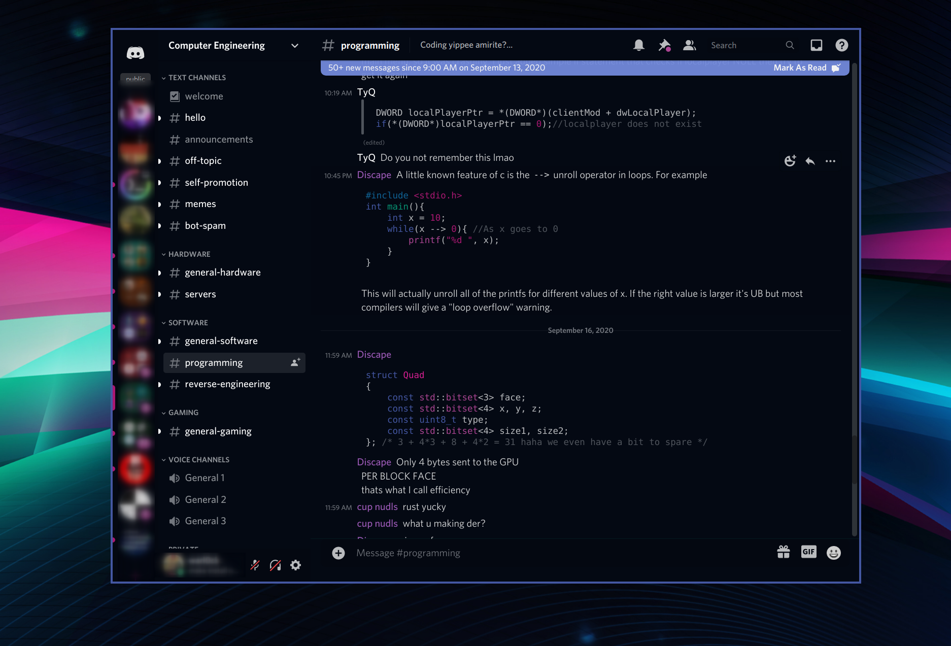Open user settings gear
Image resolution: width=951 pixels, height=646 pixels.
(295, 565)
